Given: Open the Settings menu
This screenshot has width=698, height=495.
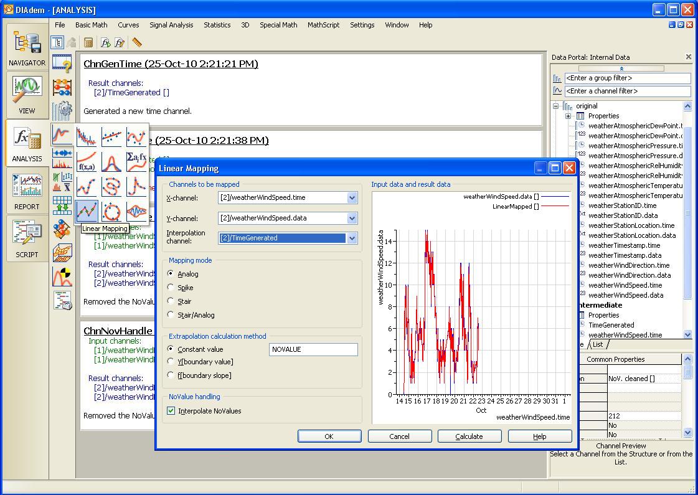Looking at the screenshot, I should (x=362, y=25).
